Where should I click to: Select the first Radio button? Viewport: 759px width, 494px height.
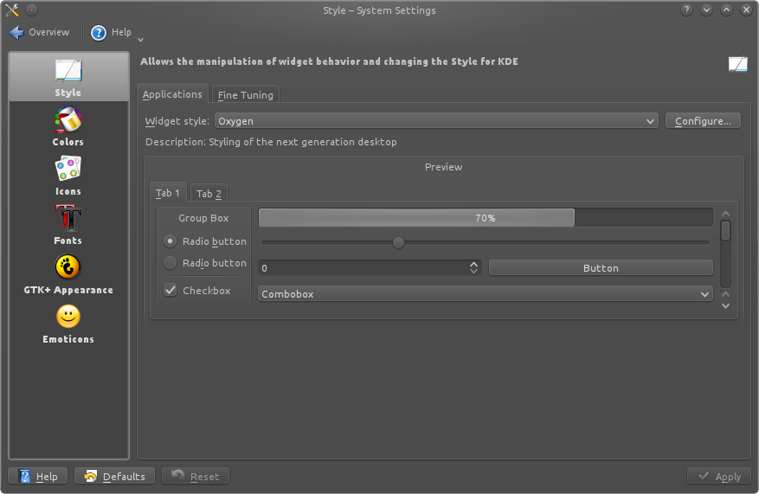coord(170,241)
